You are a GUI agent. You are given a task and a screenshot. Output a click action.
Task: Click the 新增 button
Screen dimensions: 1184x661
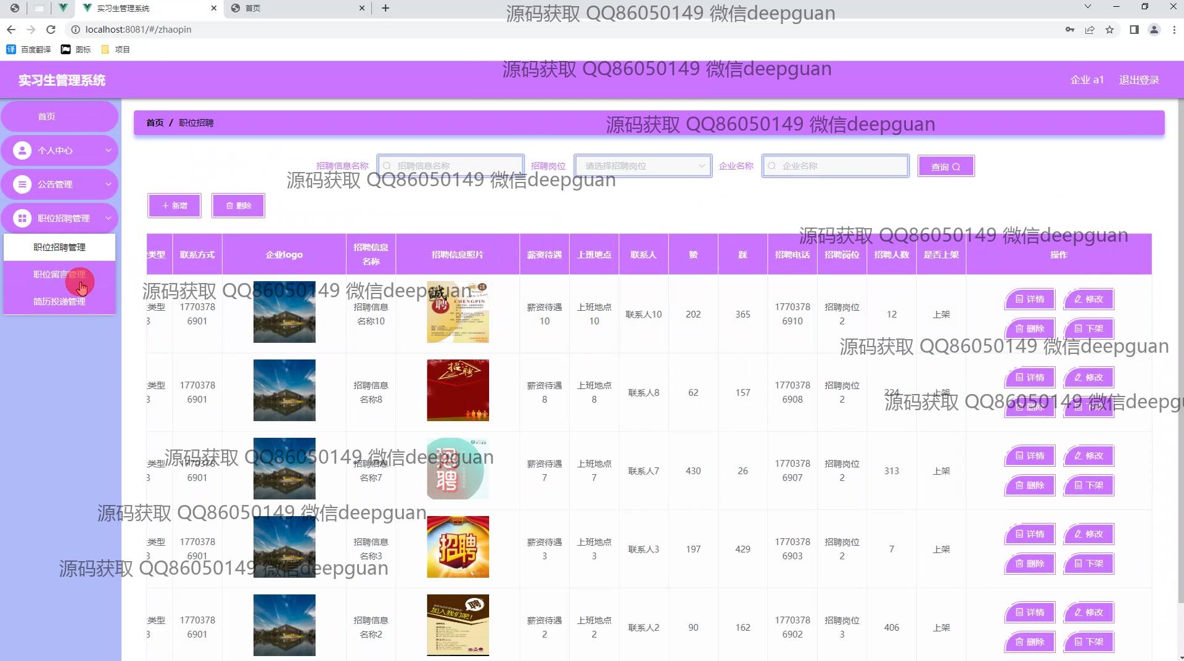(174, 206)
